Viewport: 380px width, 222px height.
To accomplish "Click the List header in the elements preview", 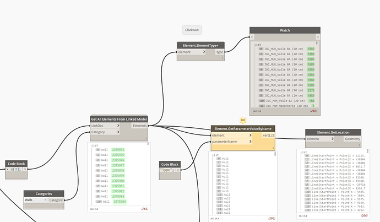I will pos(95,145).
